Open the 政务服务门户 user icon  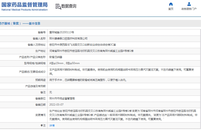(x=189, y=4)
